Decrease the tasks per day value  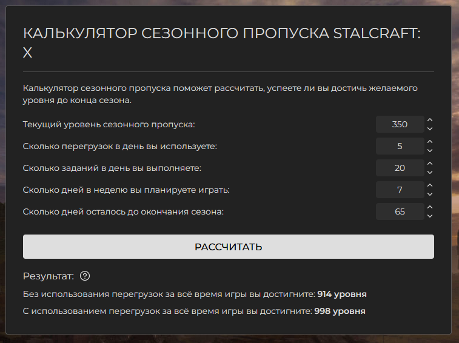coord(430,172)
